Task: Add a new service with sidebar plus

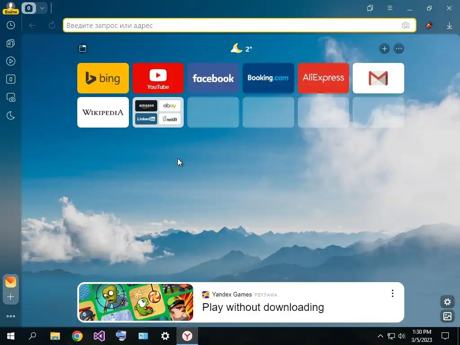Action: click(11, 297)
